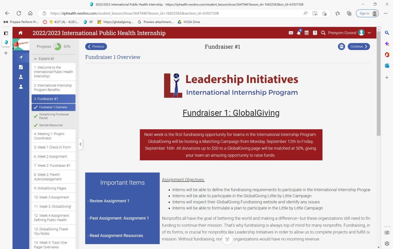Collapse lesson 3 Fundraiser #1
The height and width of the screenshot is (249, 393).
coord(53,99)
